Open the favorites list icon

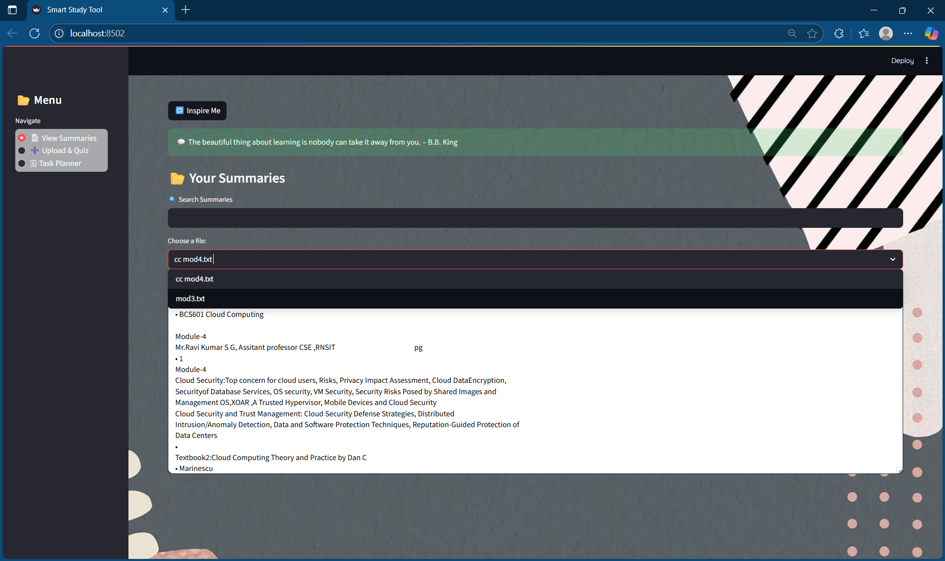[864, 33]
